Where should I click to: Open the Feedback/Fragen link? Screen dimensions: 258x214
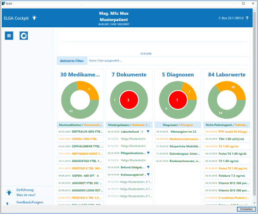(x=30, y=202)
